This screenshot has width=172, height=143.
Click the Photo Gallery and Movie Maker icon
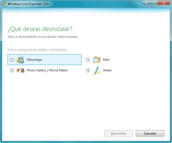point(20,70)
